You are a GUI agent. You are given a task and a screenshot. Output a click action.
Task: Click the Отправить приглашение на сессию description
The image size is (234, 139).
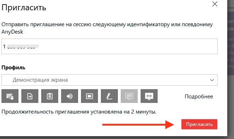tap(107, 28)
